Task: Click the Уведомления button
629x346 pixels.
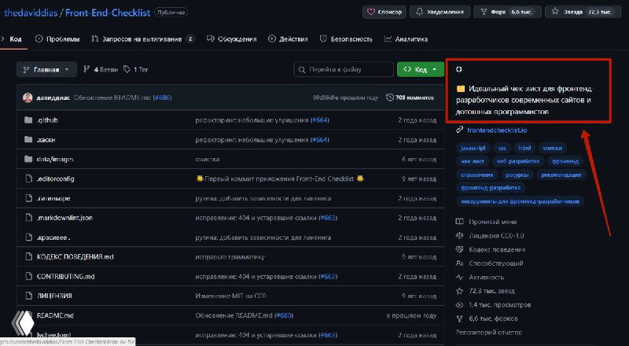Action: (x=440, y=12)
